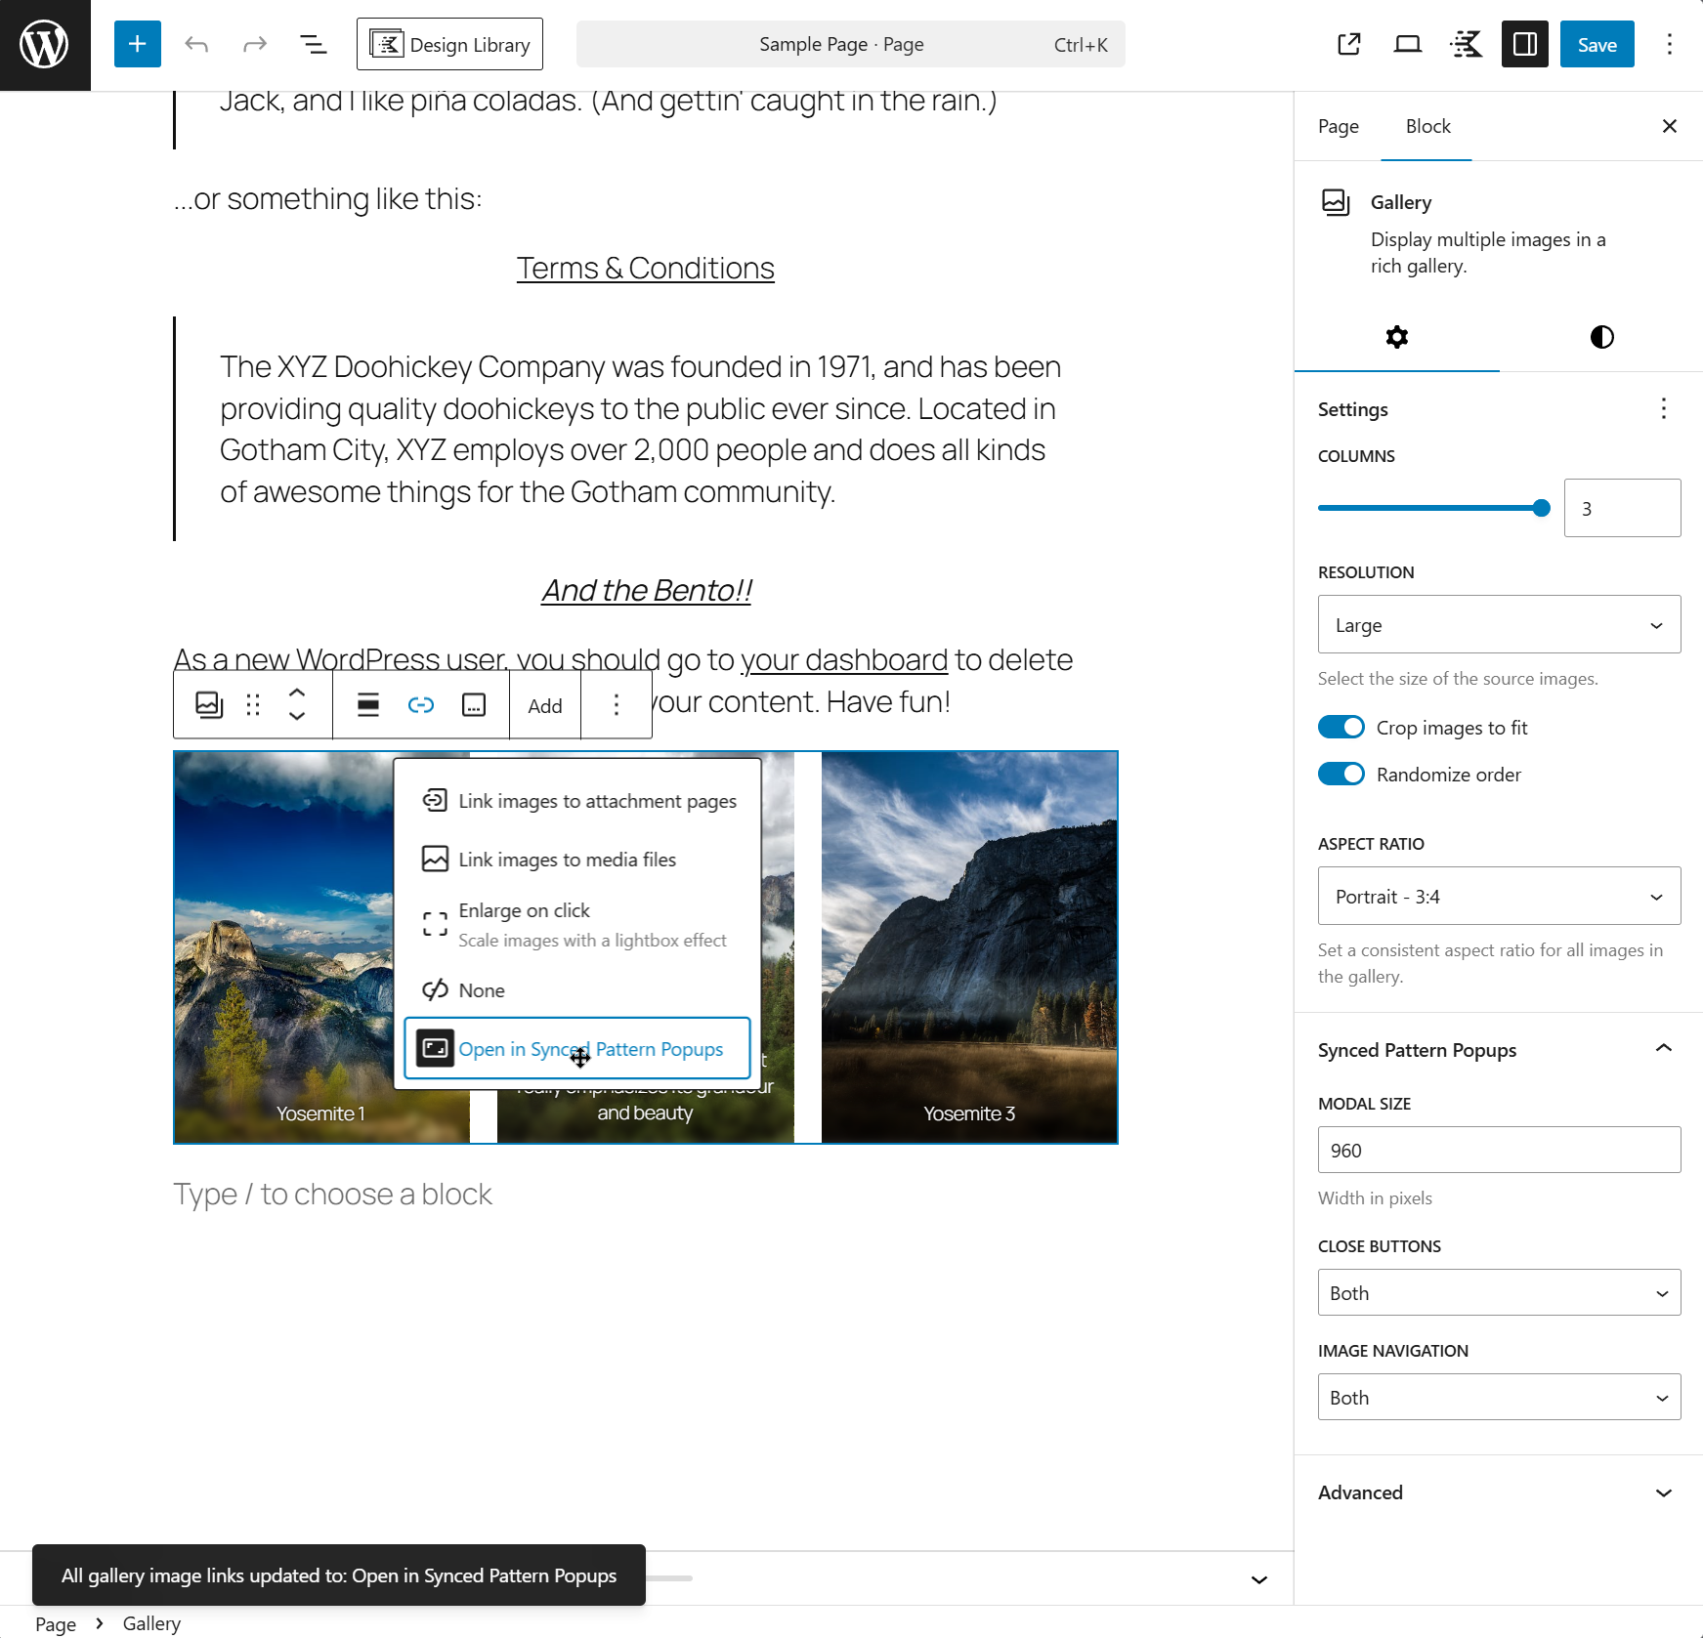Open the Resolution dropdown
Screen dimensions: 1703x1638
(x=1498, y=624)
